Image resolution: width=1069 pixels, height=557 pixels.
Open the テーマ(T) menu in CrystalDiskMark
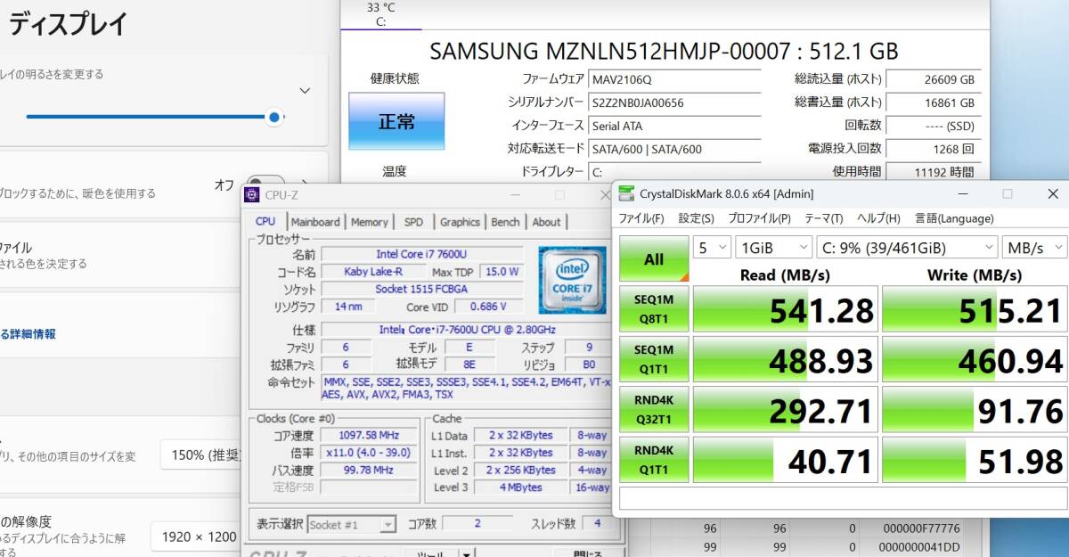825,218
